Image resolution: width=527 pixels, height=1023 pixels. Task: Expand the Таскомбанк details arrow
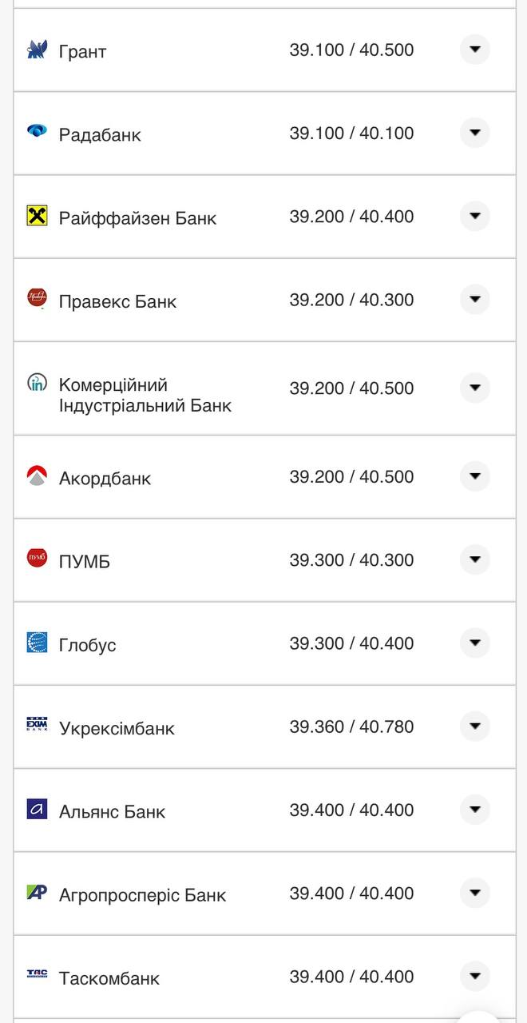475,976
